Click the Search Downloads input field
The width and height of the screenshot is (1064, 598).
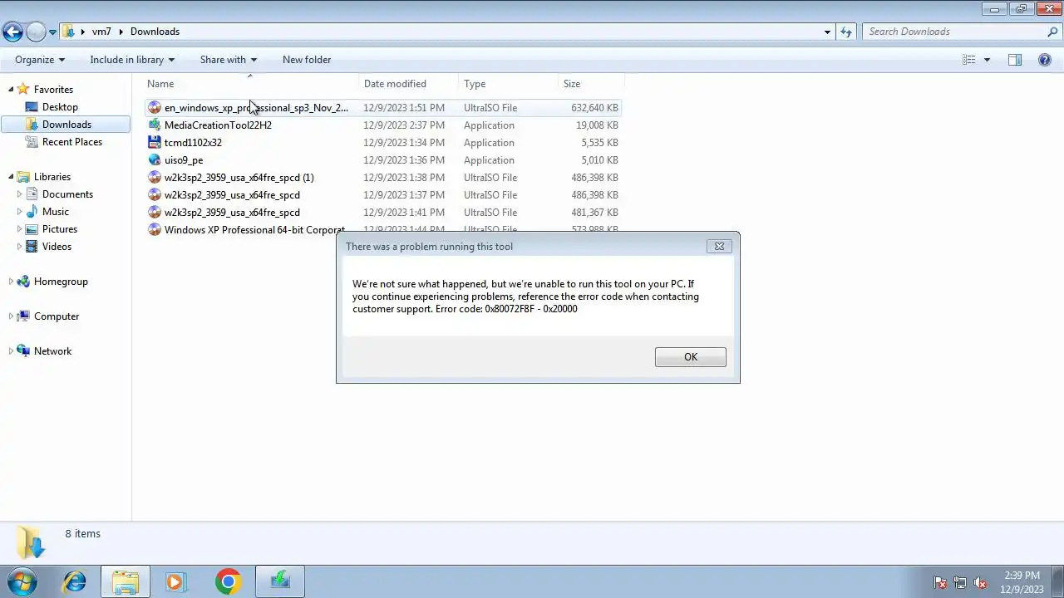pos(954,32)
